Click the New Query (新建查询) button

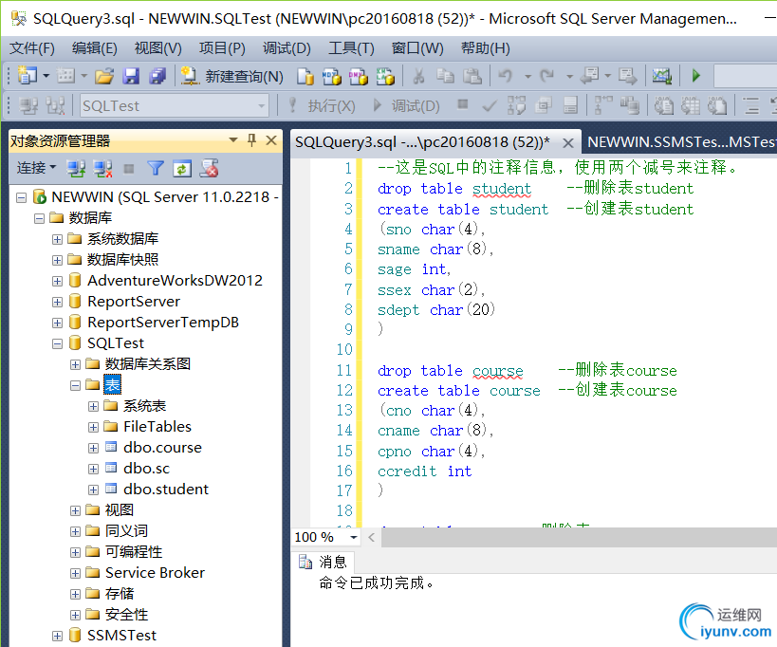(231, 76)
